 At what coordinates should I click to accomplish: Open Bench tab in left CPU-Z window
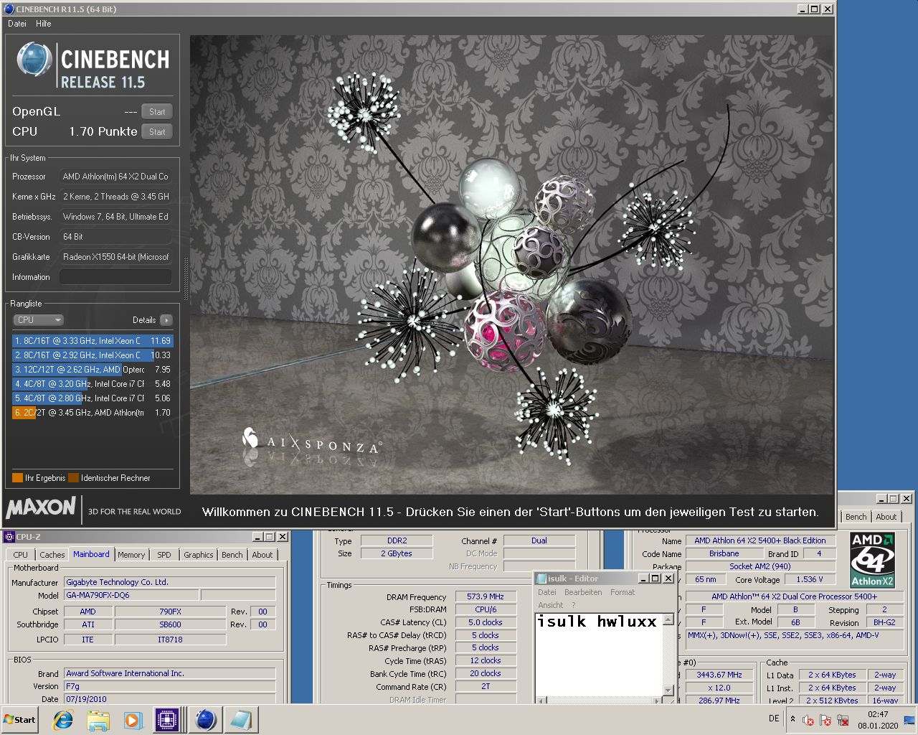[232, 555]
